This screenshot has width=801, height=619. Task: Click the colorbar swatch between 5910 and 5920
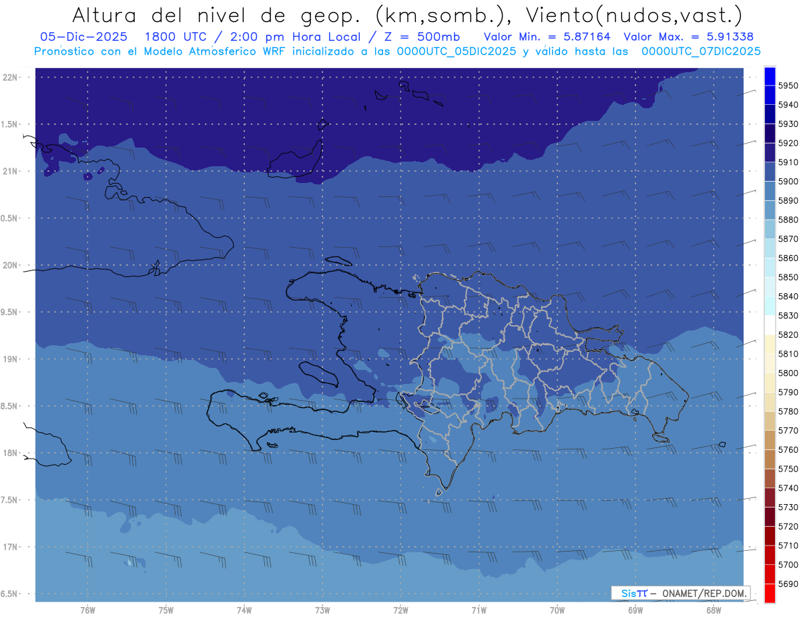pyautogui.click(x=770, y=153)
